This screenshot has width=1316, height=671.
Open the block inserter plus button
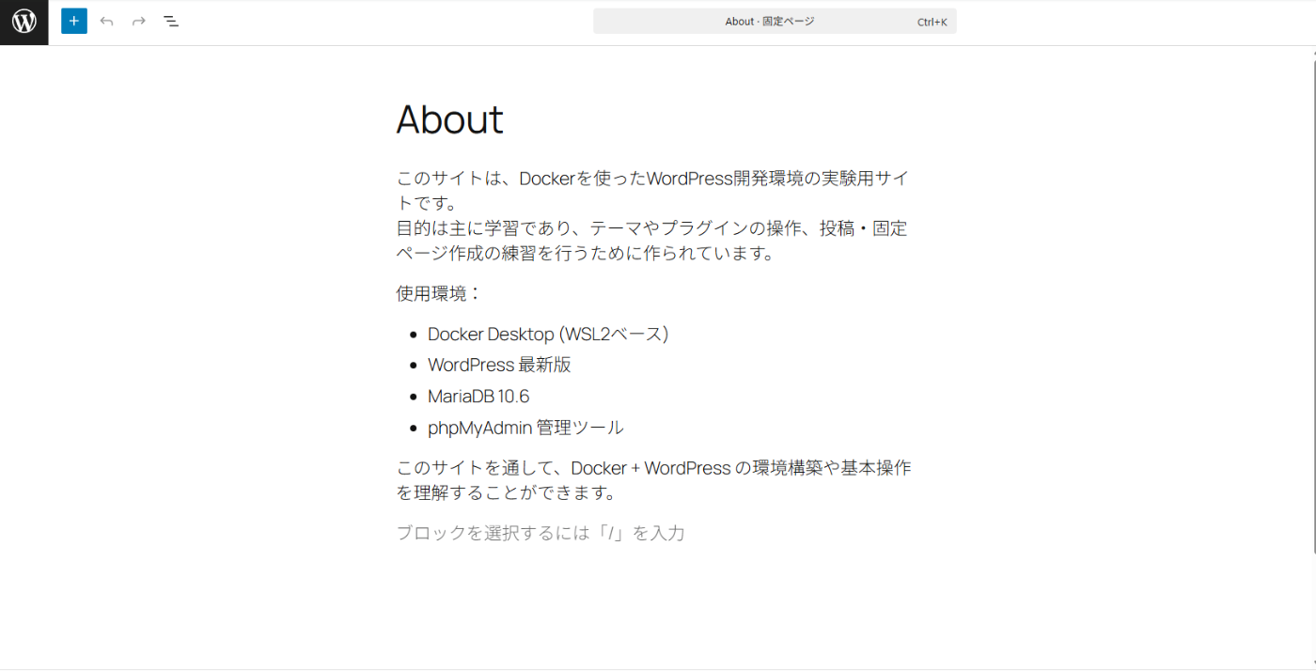pos(74,21)
